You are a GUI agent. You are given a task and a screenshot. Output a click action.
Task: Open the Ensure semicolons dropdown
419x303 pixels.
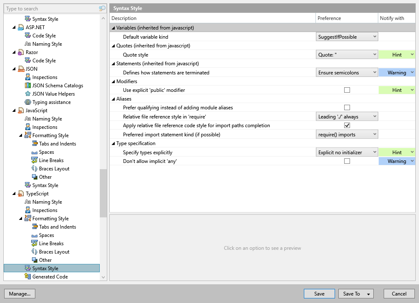click(347, 72)
